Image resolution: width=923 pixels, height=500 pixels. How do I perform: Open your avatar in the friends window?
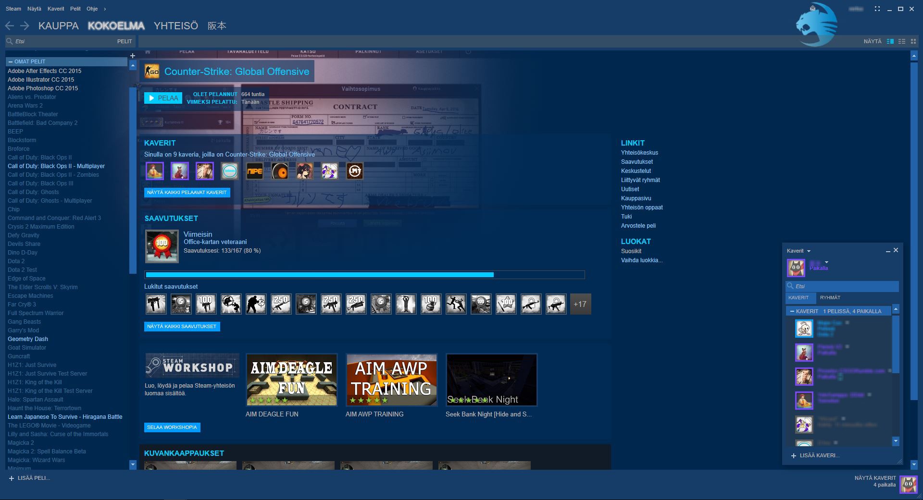coord(796,268)
